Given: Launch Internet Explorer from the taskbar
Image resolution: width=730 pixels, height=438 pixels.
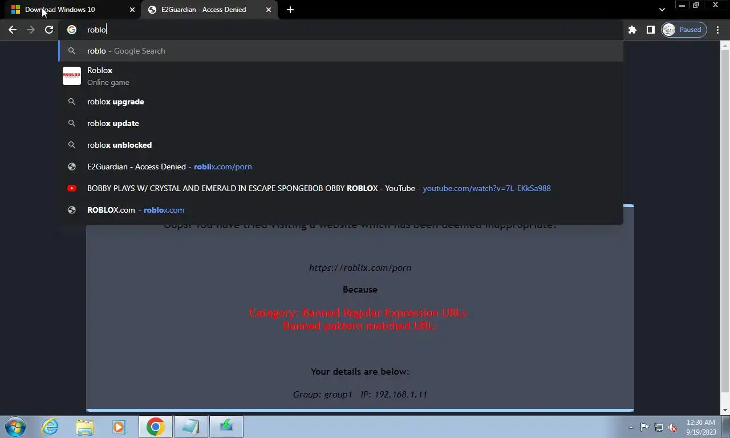Looking at the screenshot, I should (50, 427).
